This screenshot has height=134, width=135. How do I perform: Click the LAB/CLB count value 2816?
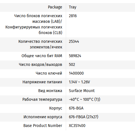pos(73,16)
